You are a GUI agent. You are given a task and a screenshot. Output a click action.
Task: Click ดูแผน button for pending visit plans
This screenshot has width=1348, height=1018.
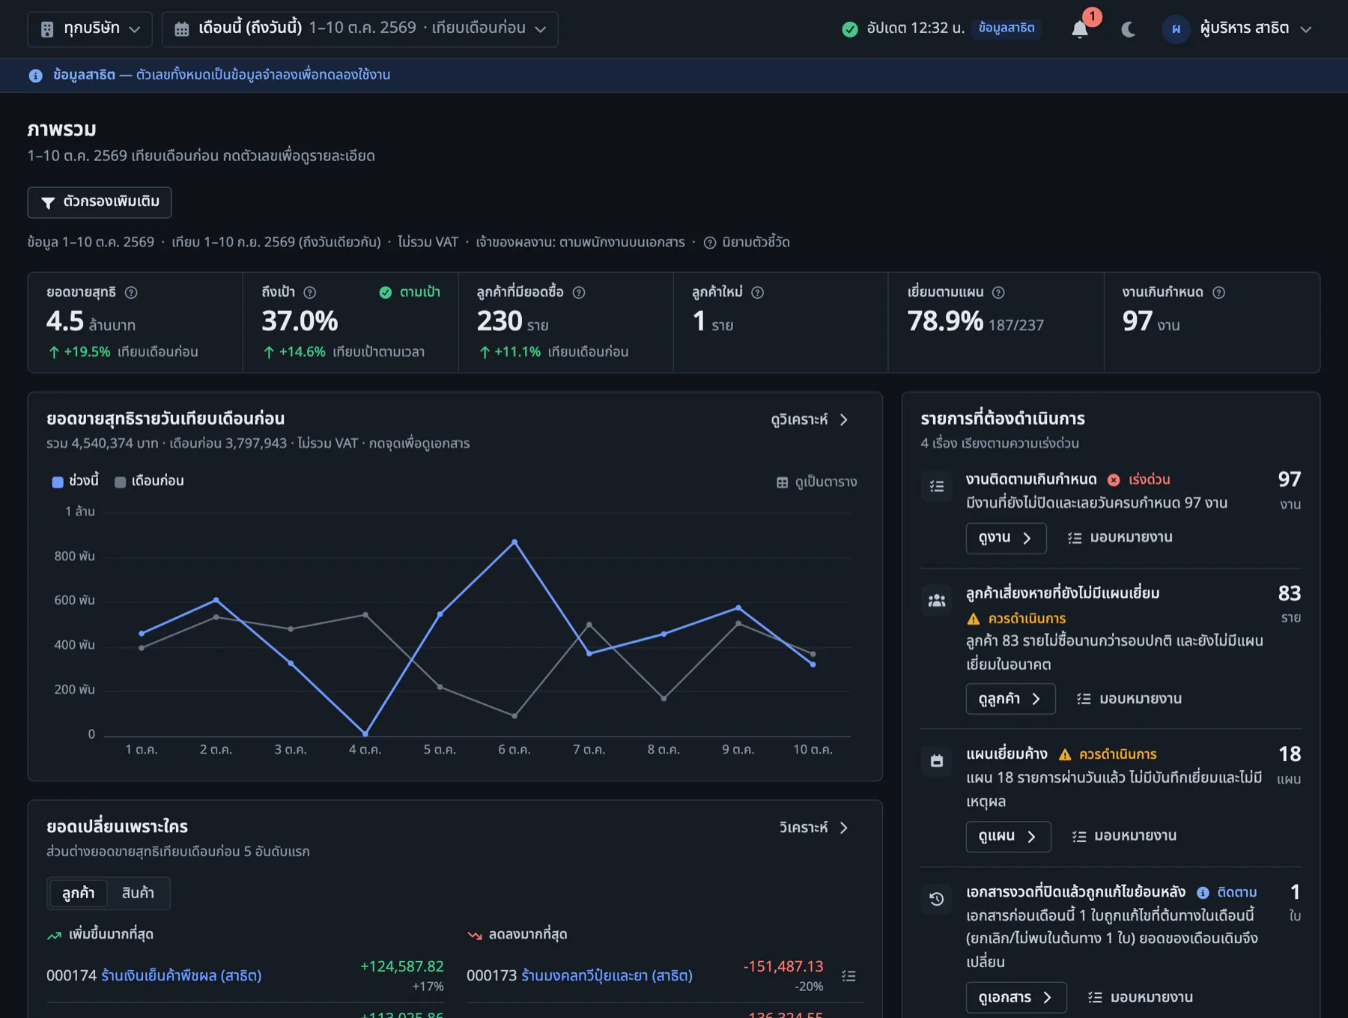tap(1008, 837)
